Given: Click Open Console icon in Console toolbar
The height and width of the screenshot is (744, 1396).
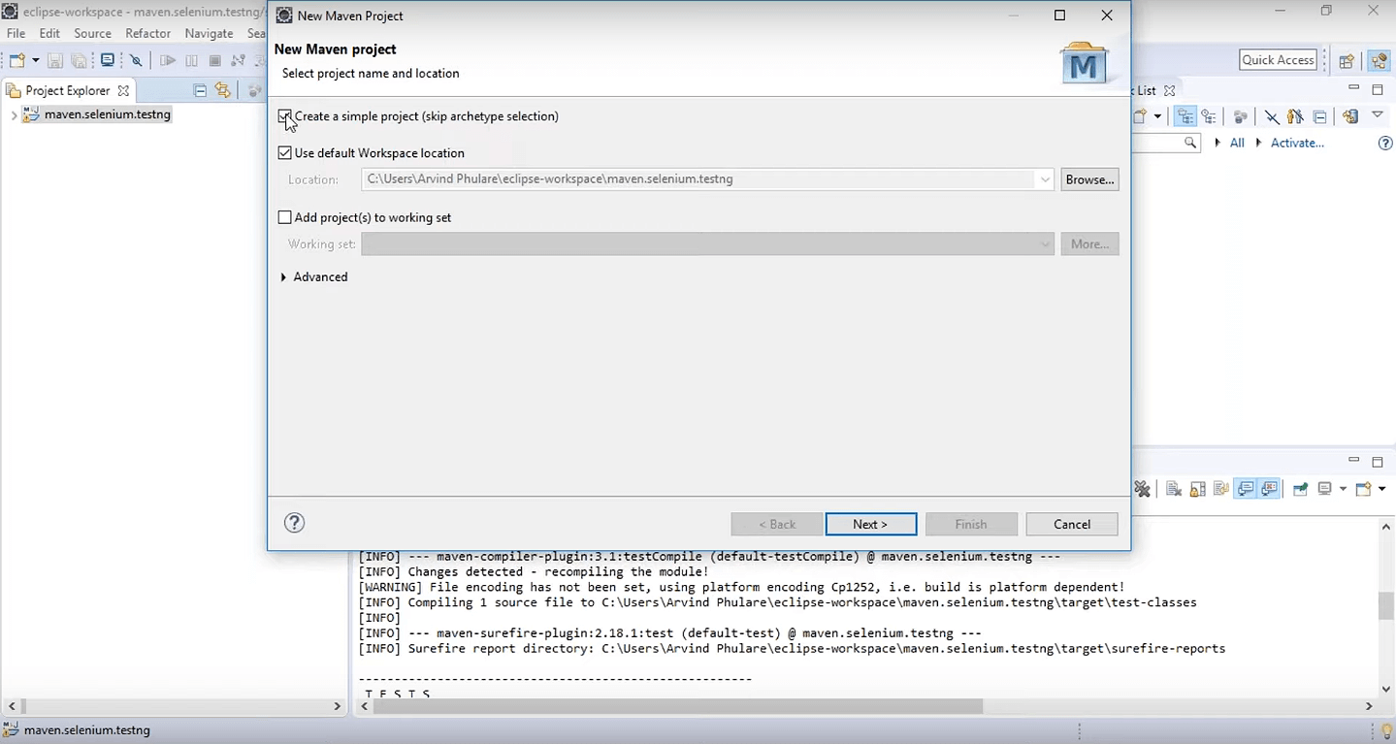Looking at the screenshot, I should coord(1364,489).
